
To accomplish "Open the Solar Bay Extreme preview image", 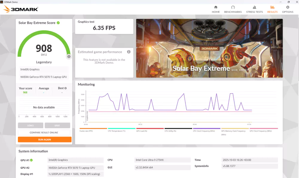I will (209, 48).
